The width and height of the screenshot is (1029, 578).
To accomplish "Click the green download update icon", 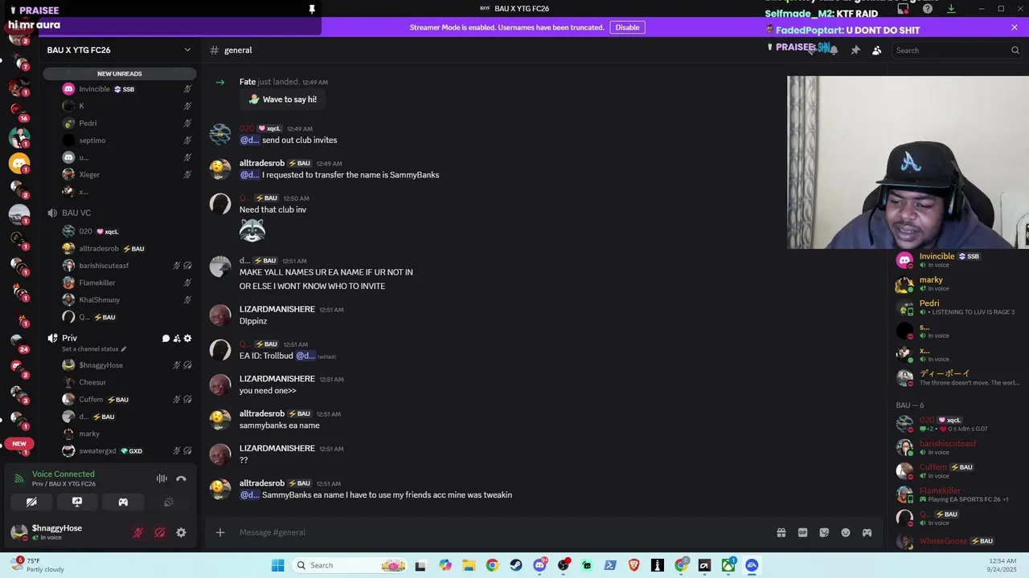I will pyautogui.click(x=951, y=9).
